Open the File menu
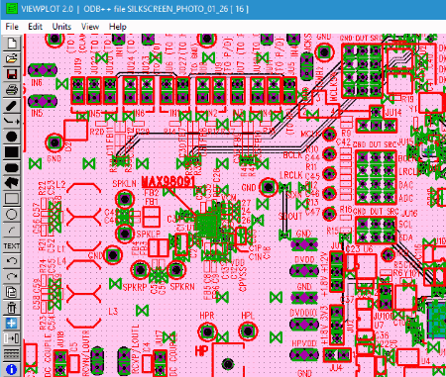The width and height of the screenshot is (446, 377). pos(12,27)
